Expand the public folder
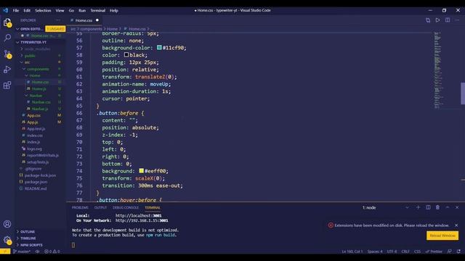 (30, 56)
